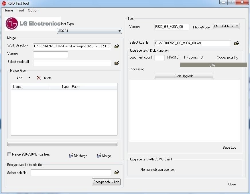The image size is (250, 194).
Task: Click the LG Electronics logo
Action: coord(33,24)
